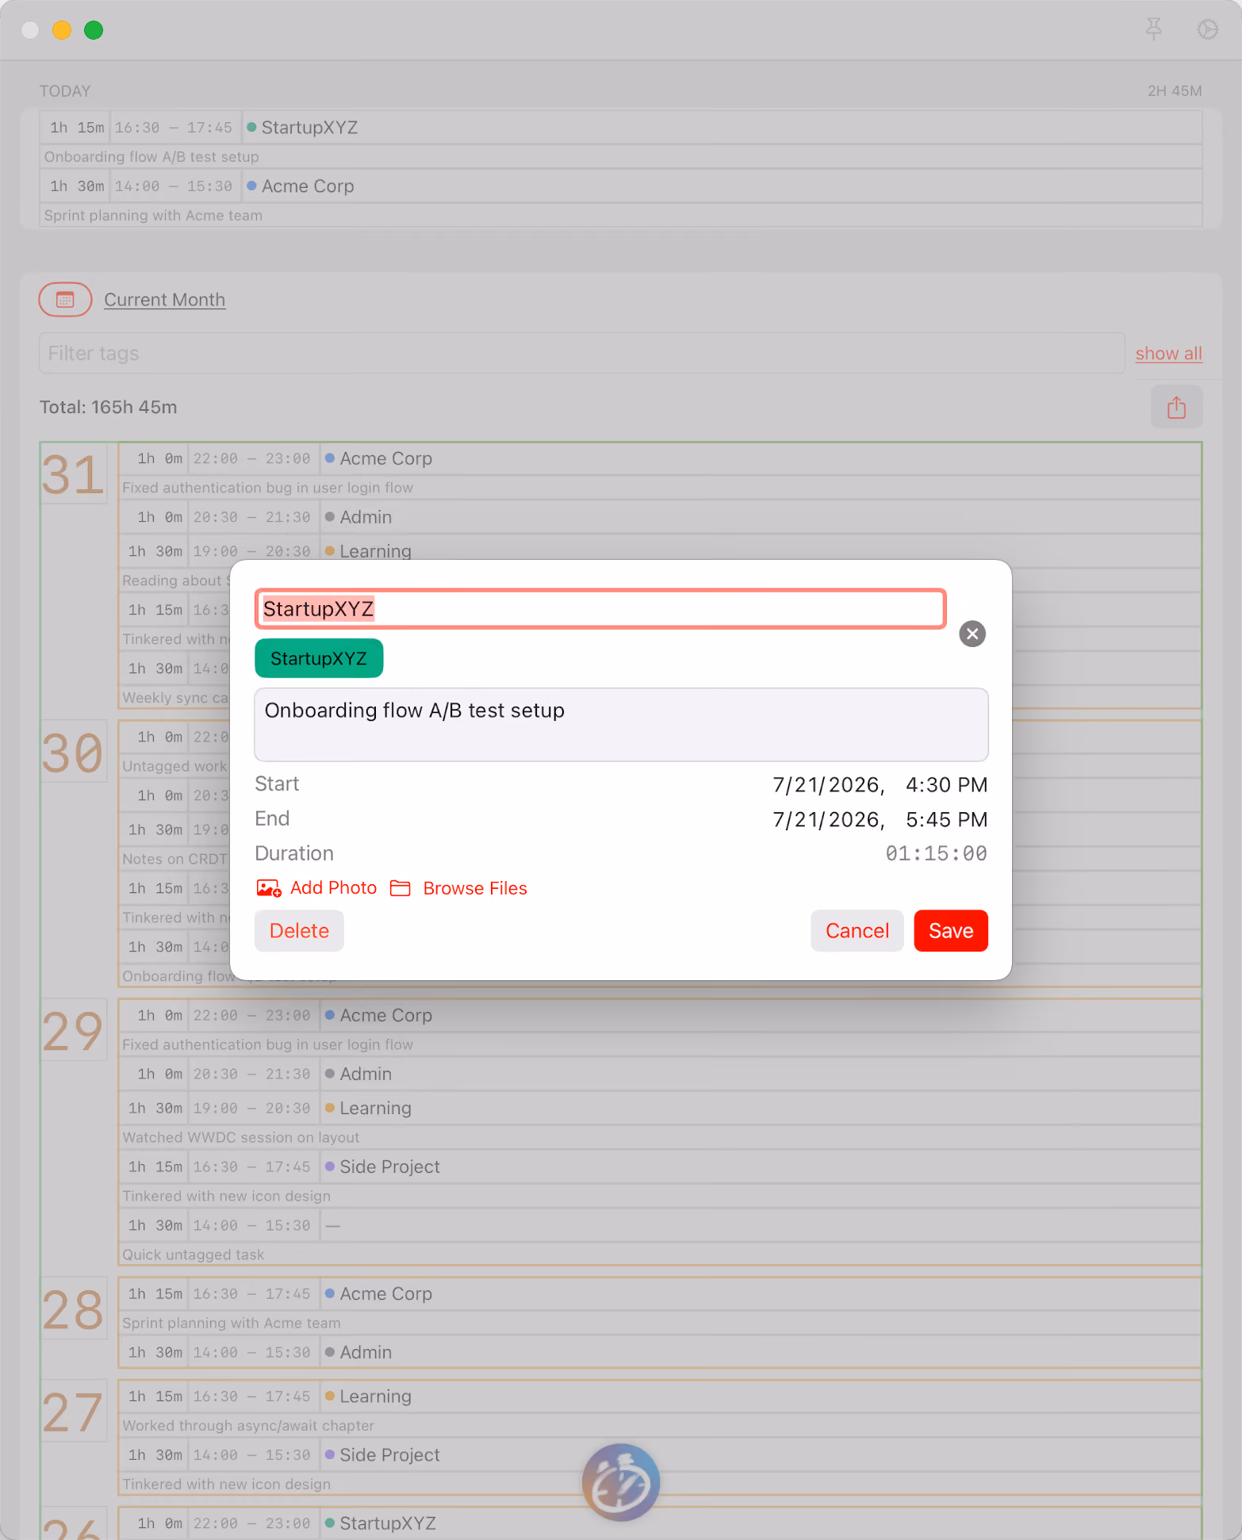Click the Total: 165h 45m summary
The image size is (1242, 1540).
point(109,408)
